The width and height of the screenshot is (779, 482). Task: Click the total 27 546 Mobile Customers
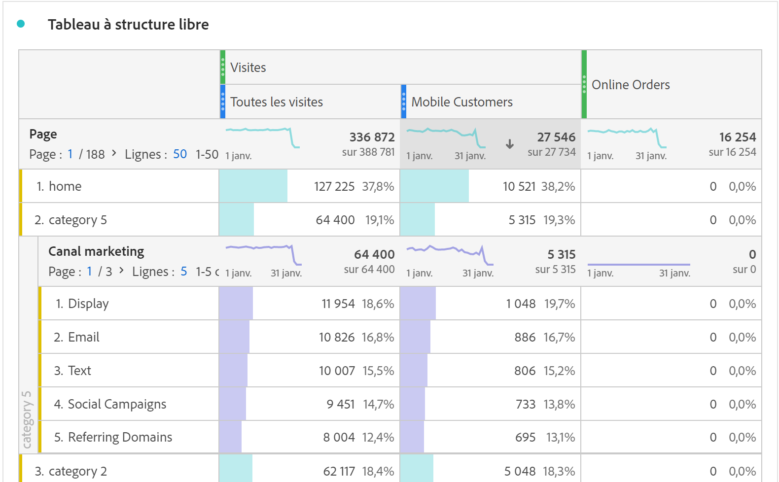point(556,137)
